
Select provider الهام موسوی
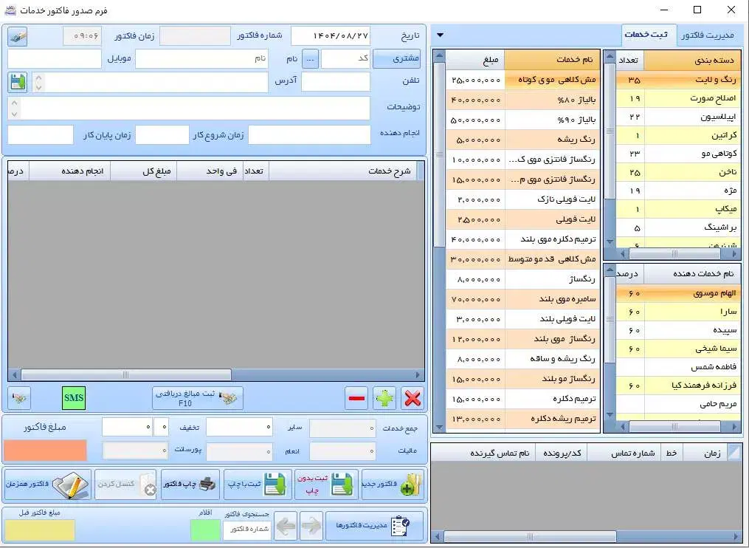pos(678,293)
